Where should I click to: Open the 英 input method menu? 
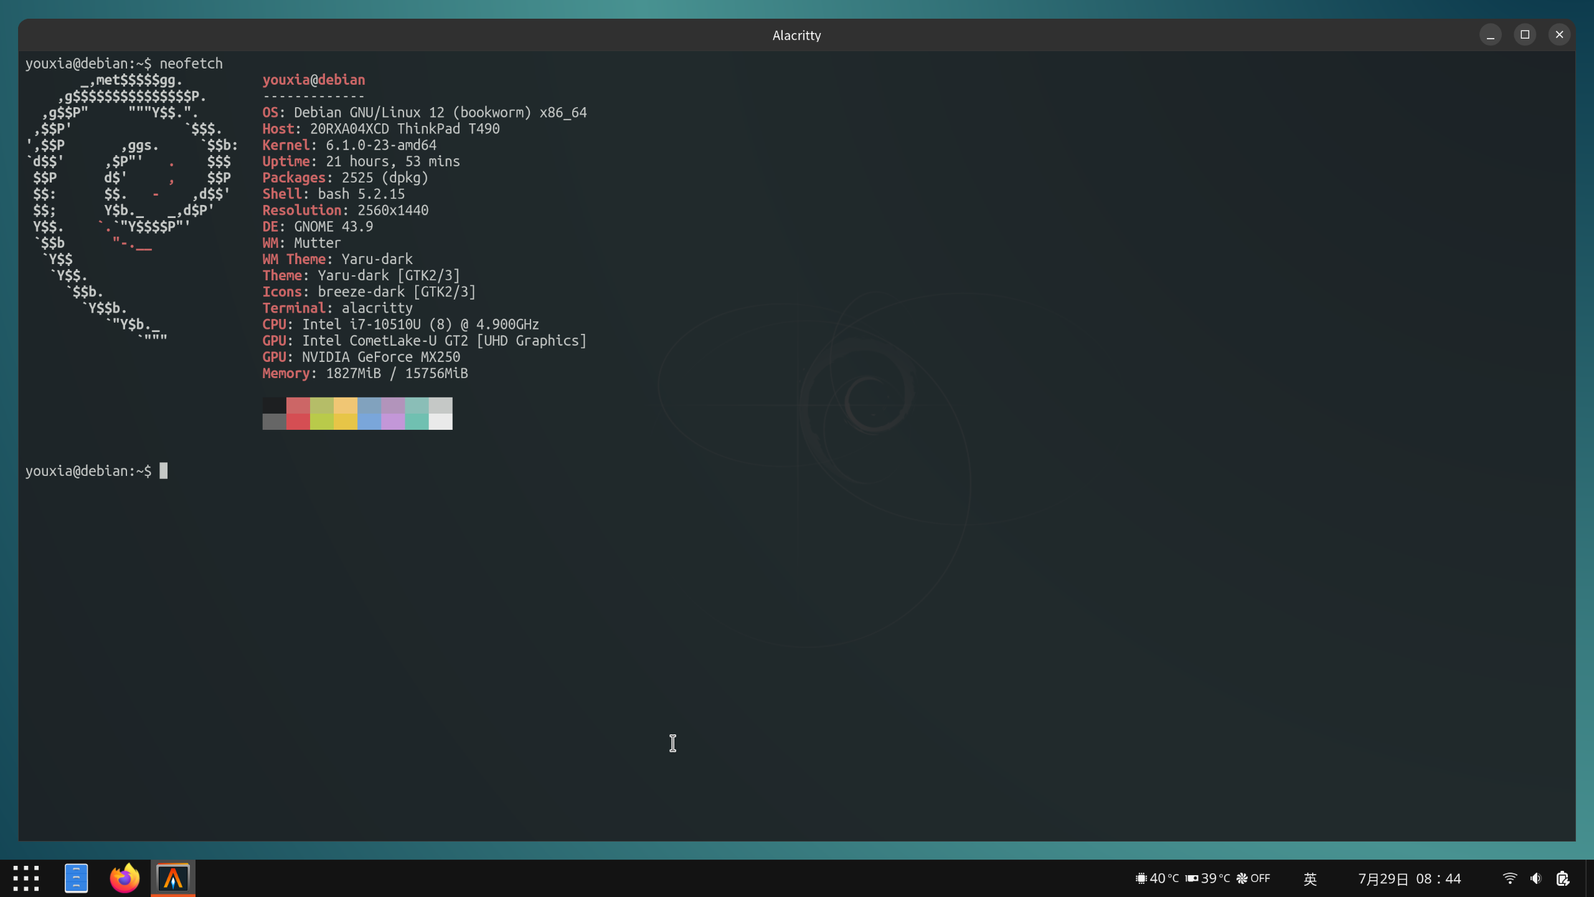(1310, 878)
